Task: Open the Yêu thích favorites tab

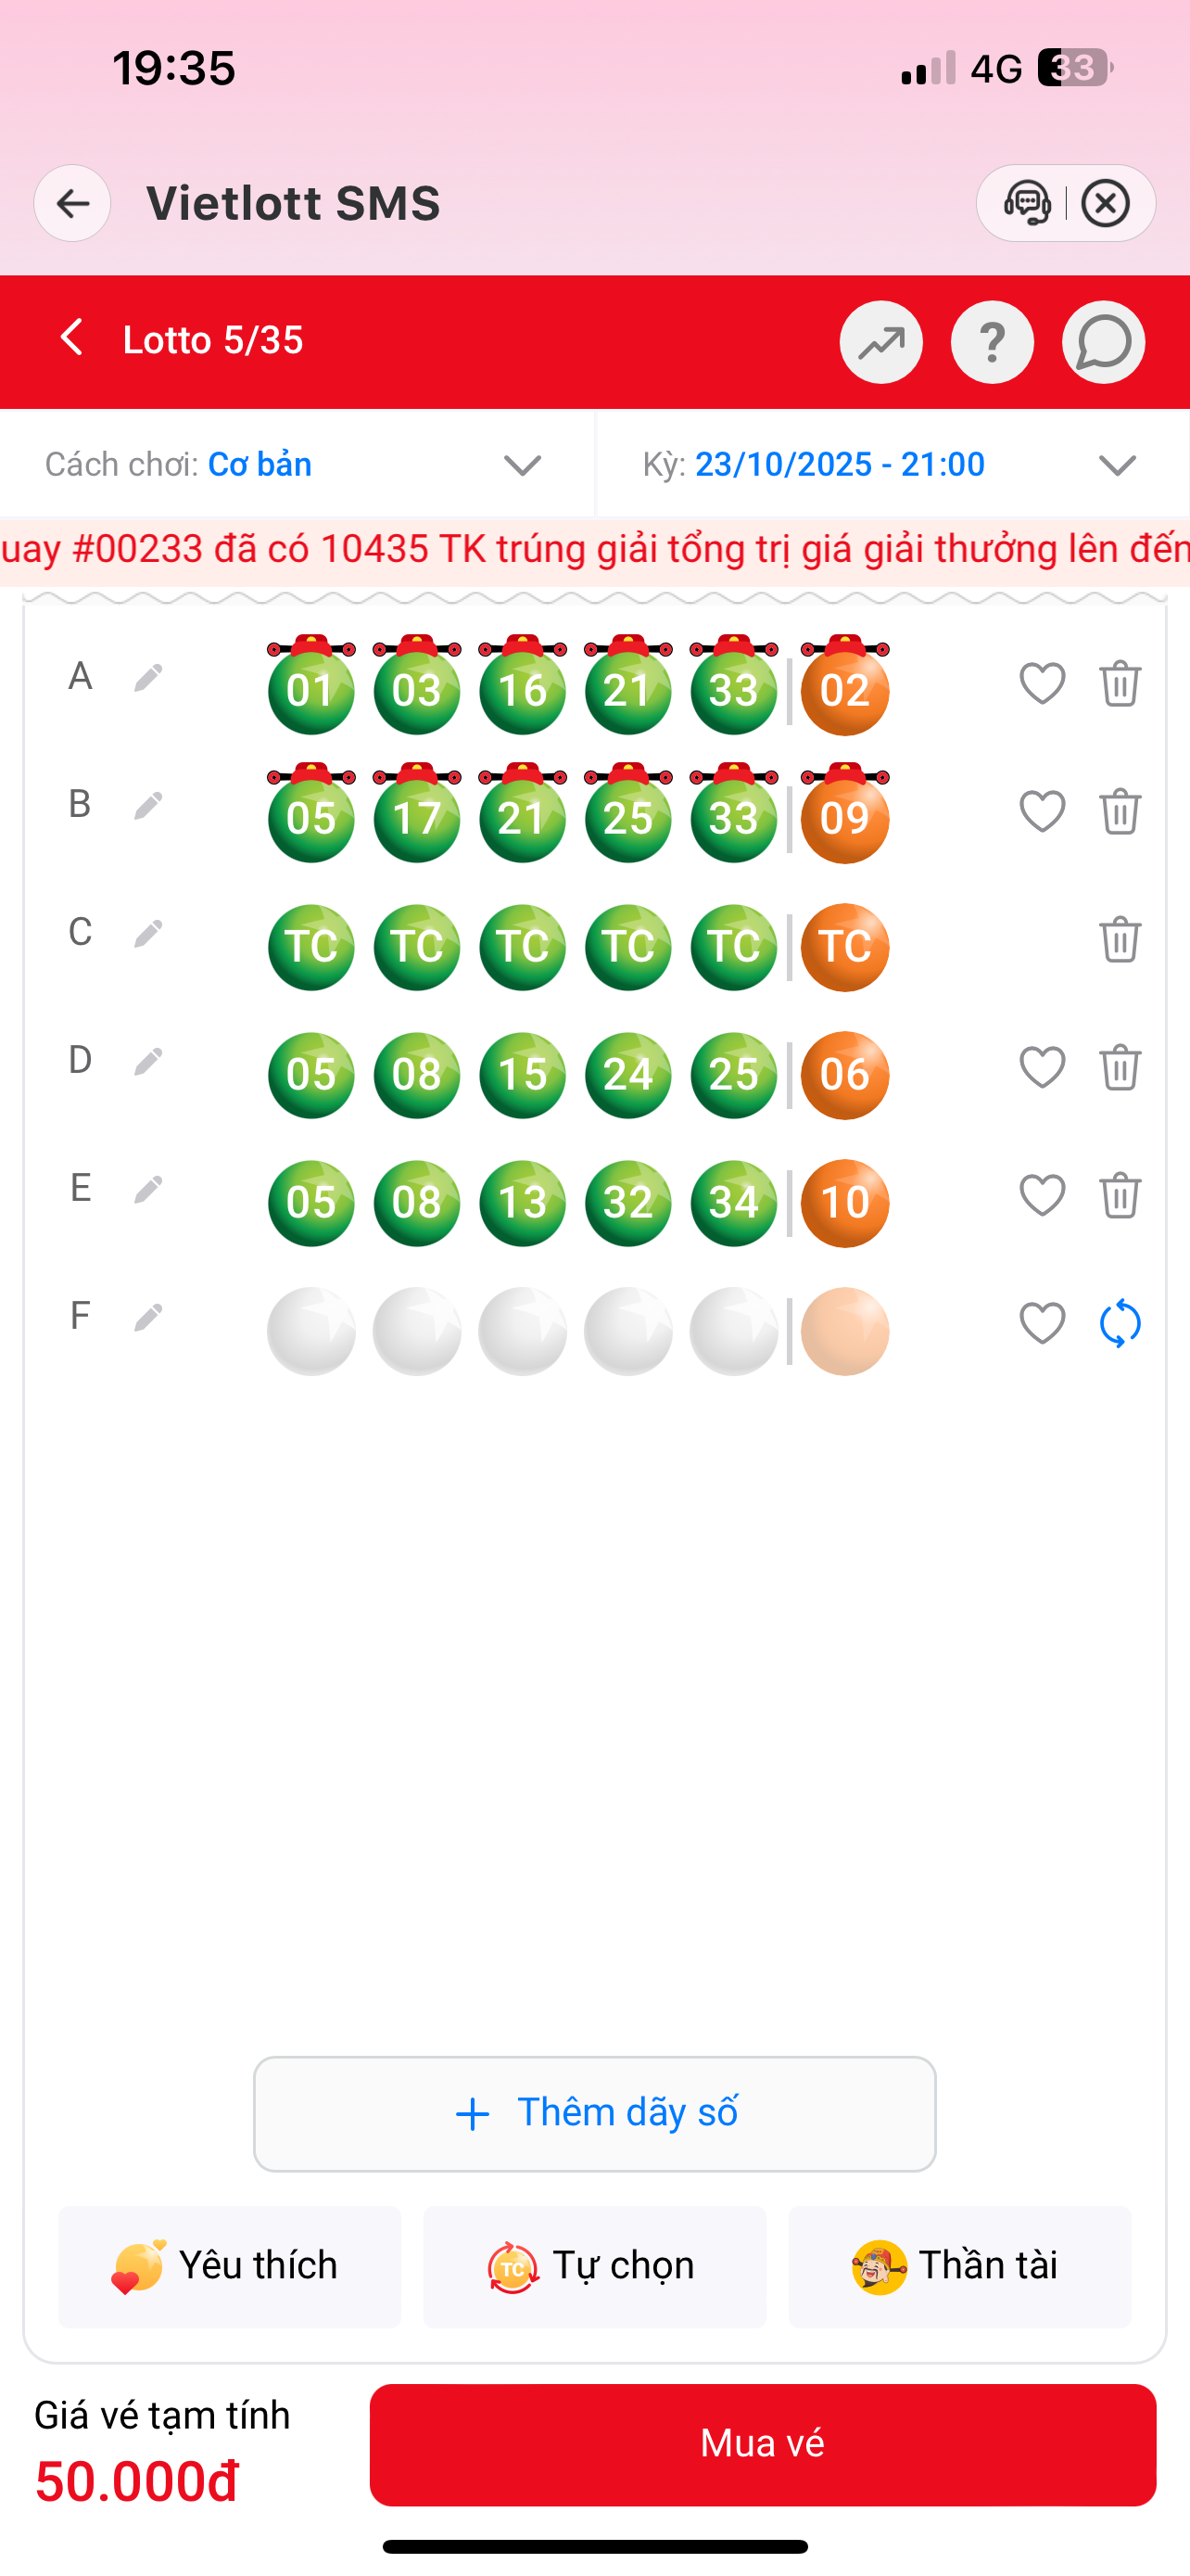Action: tap(229, 2266)
